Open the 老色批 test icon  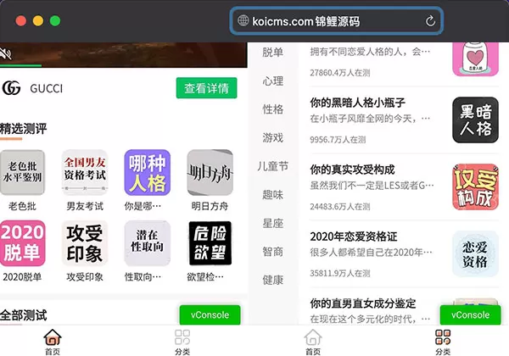22,172
